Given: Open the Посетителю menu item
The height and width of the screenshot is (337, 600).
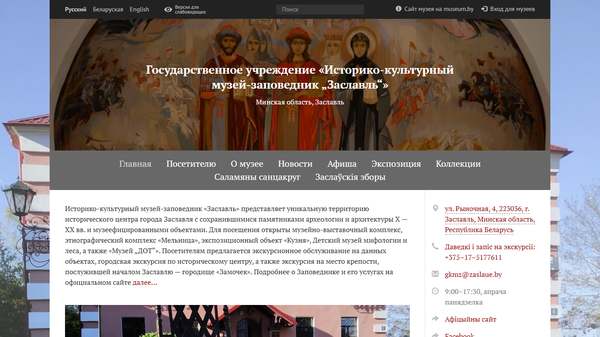Looking at the screenshot, I should 191,164.
